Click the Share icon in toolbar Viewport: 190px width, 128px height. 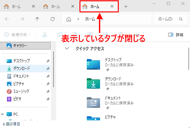coord(105,35)
